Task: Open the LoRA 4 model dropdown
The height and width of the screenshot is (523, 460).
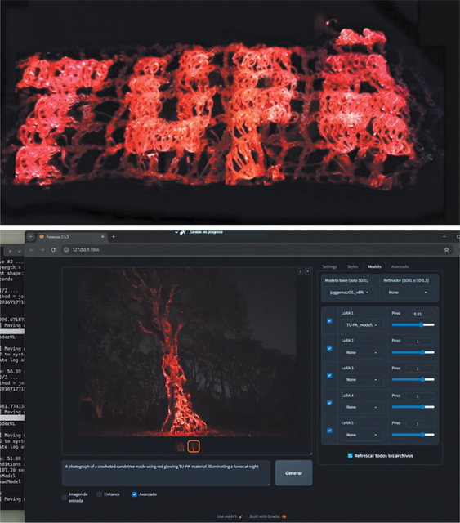Action: [362, 407]
